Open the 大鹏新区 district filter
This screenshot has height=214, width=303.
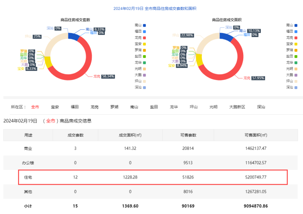click(237, 107)
